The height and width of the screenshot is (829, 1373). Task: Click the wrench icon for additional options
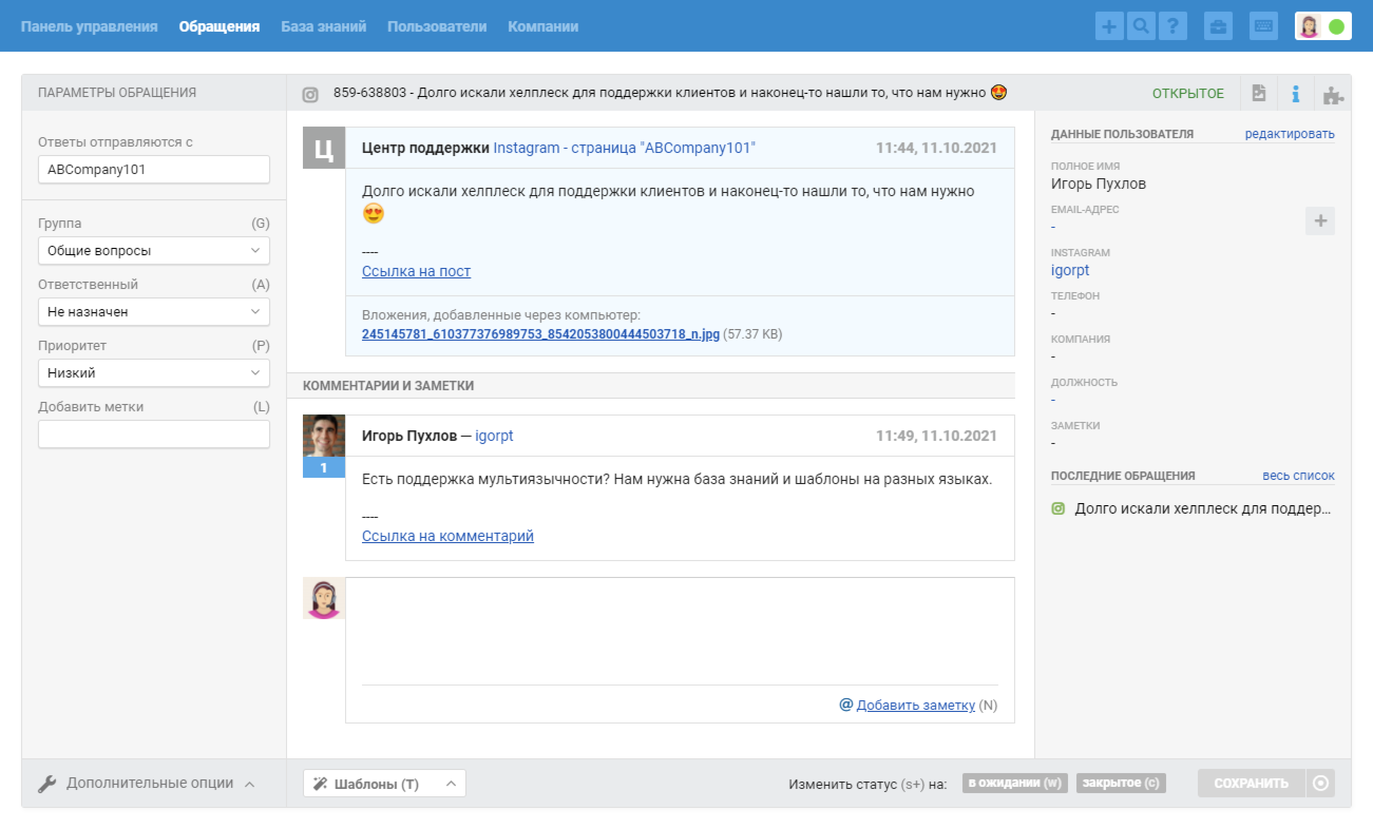pos(47,783)
